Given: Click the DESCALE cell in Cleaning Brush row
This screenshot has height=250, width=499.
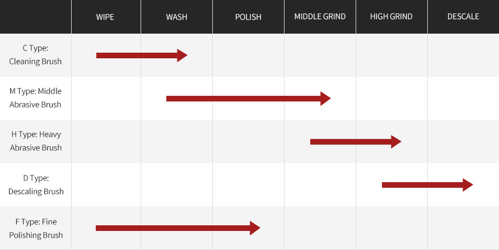Looking at the screenshot, I should [463, 55].
